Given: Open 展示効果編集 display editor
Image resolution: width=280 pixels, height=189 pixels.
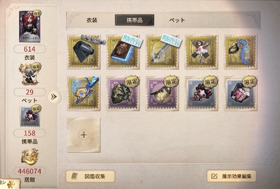Looking at the screenshot, I should click(231, 176).
